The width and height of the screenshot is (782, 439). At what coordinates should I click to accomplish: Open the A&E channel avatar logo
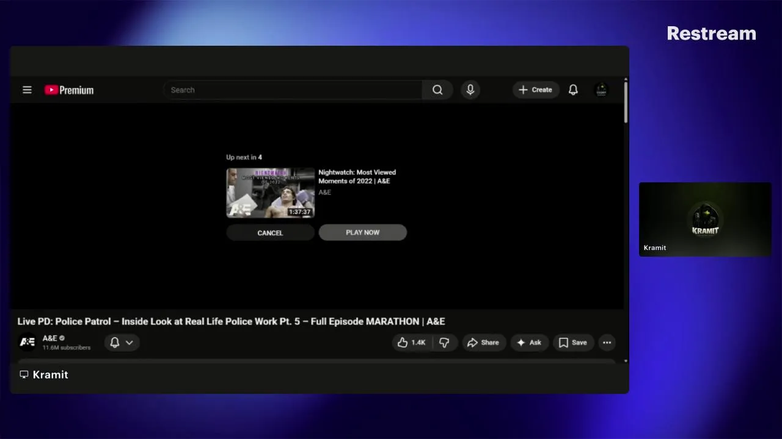pos(27,342)
